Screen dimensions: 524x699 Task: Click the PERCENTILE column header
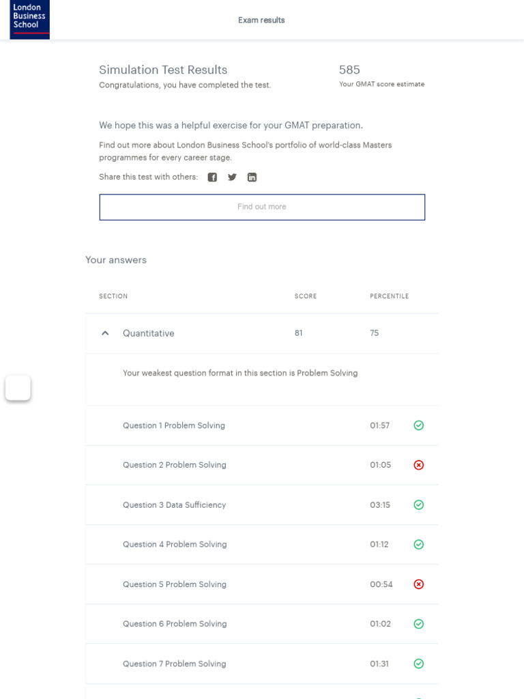click(390, 296)
